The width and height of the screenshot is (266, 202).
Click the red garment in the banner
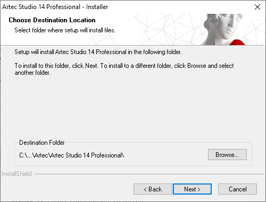[x=237, y=42]
